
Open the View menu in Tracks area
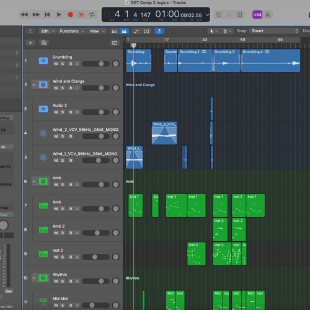(97, 31)
